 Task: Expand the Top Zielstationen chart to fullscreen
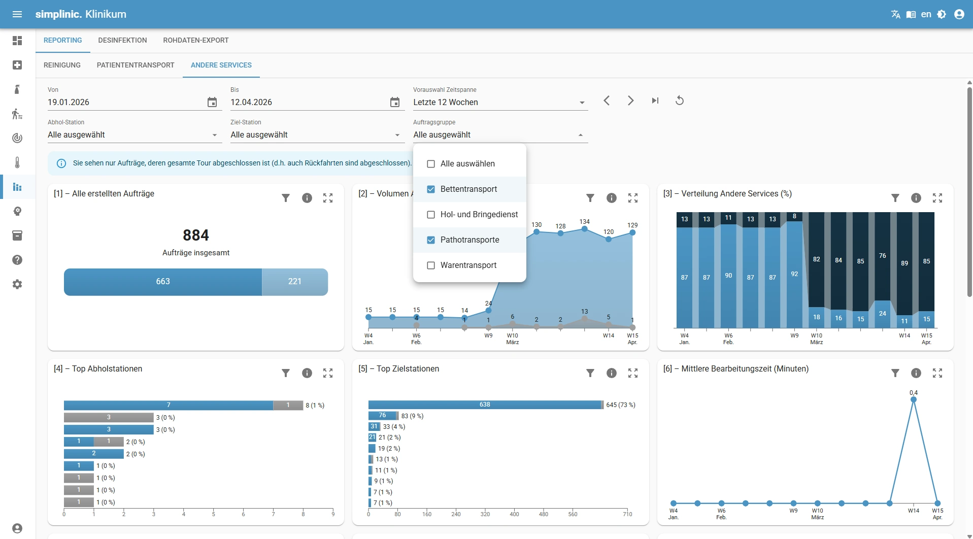point(633,373)
